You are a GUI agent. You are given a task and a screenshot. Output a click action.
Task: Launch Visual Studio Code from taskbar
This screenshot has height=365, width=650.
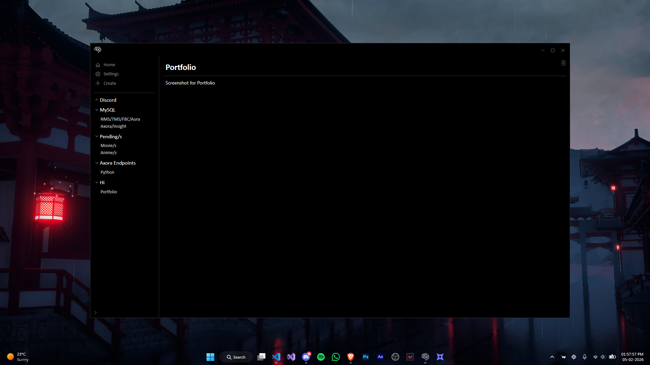[276, 357]
